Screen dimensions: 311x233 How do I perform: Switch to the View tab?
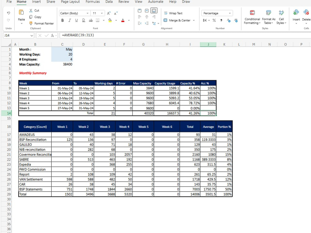tap(138, 2)
